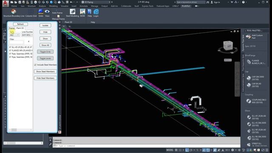Open the Autodesk App Store cart icon

tap(232, 2)
